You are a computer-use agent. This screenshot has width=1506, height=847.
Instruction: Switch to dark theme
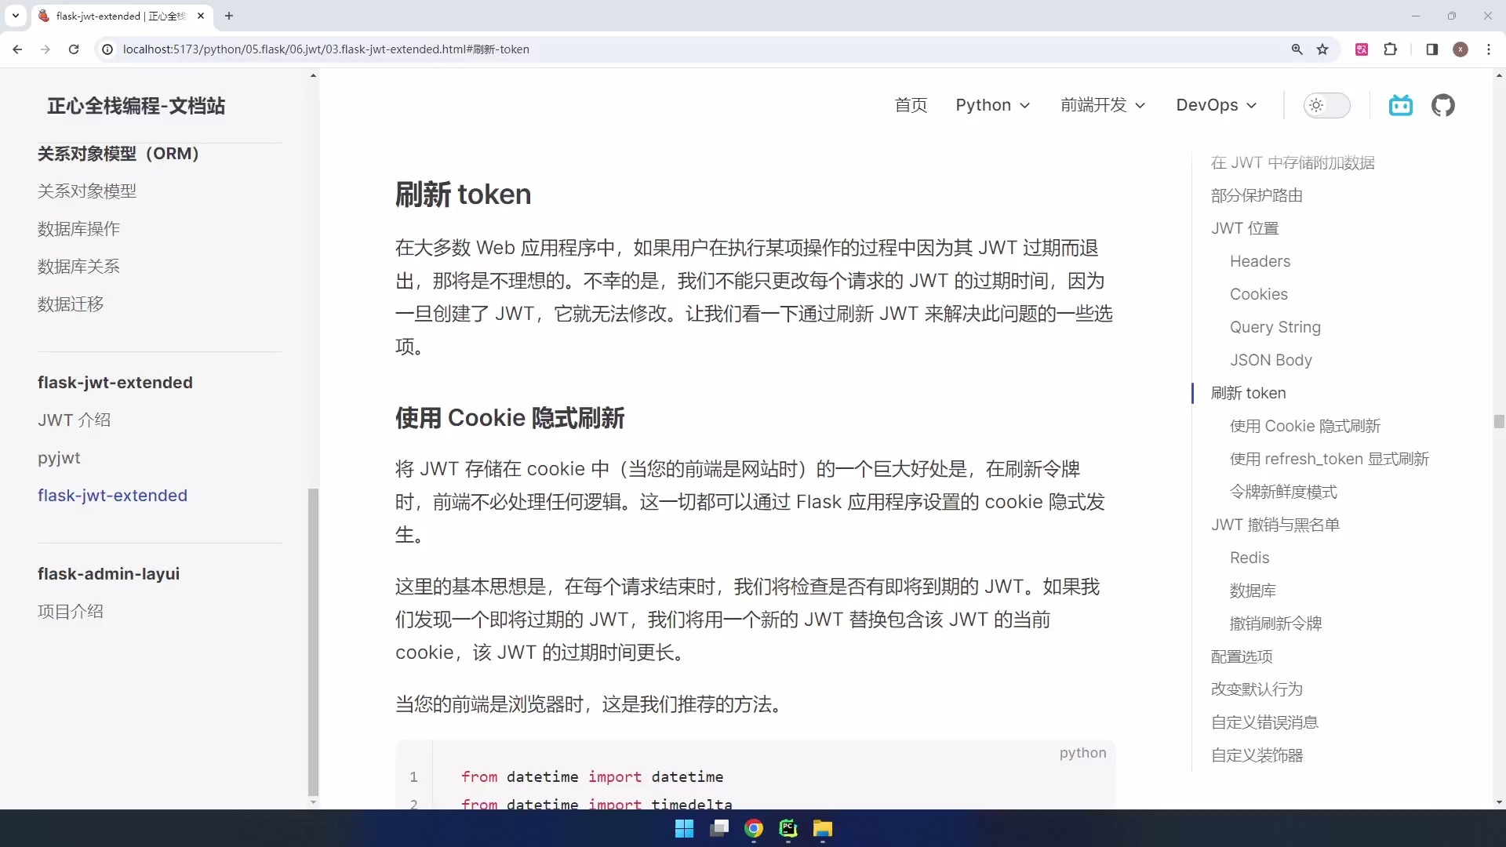coord(1327,105)
